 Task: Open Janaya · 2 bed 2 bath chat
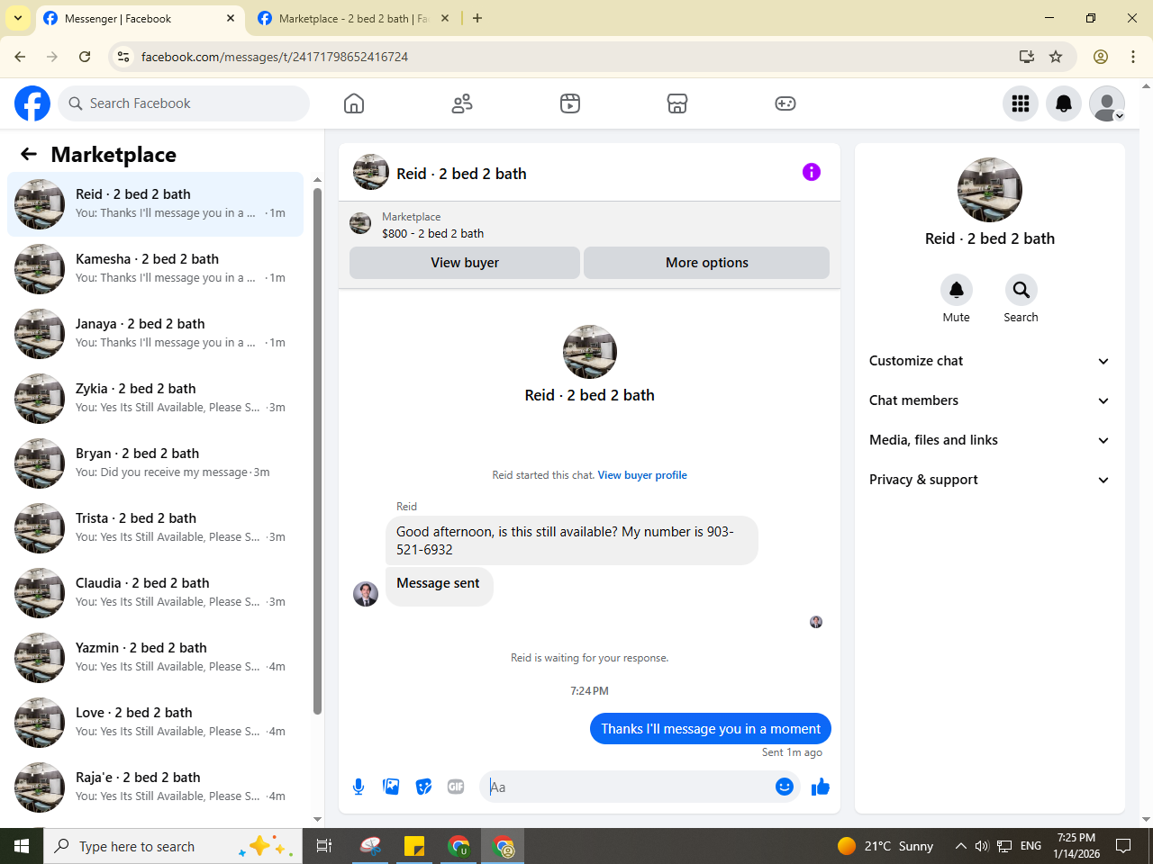coord(156,334)
